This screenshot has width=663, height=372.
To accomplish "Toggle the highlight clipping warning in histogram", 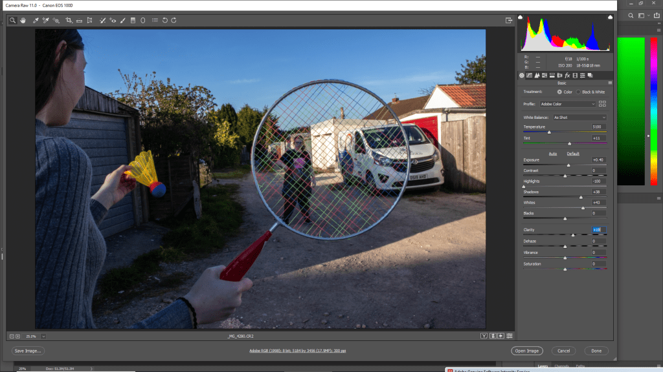I will tap(609, 19).
